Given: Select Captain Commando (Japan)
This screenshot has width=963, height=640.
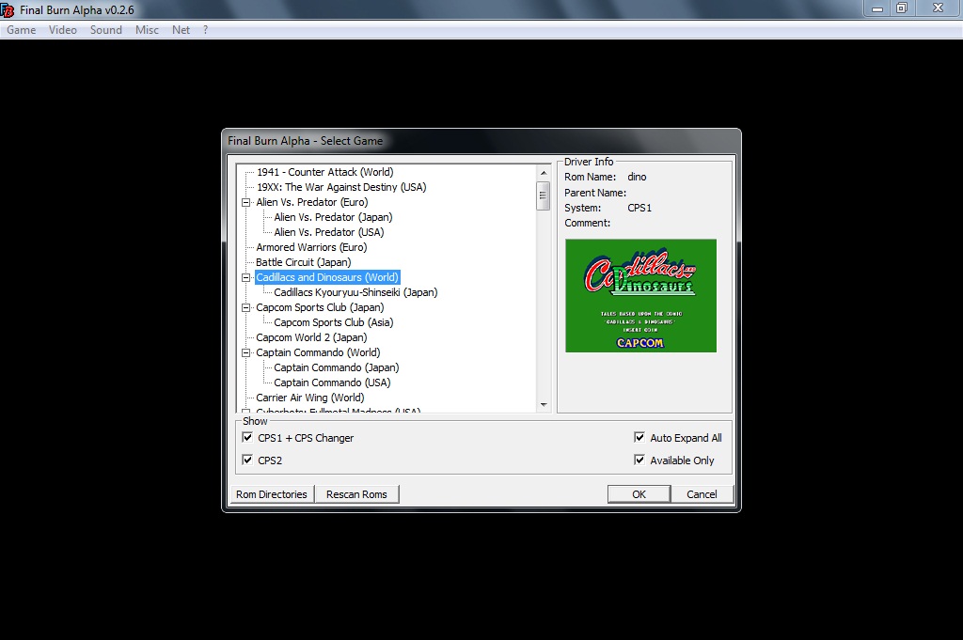Looking at the screenshot, I should tap(337, 367).
